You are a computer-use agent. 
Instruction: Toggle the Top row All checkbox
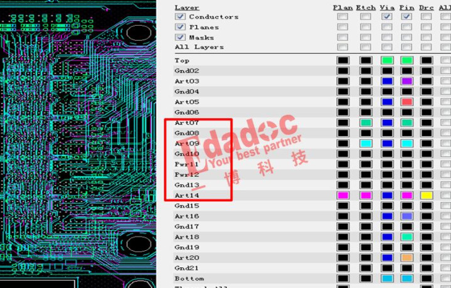point(445,60)
